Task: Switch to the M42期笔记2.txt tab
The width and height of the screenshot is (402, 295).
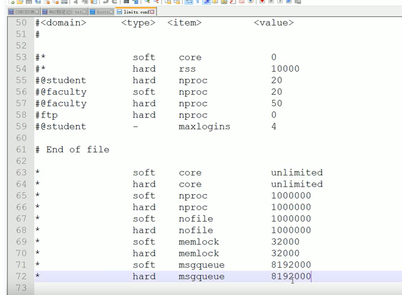Action: [x=64, y=12]
